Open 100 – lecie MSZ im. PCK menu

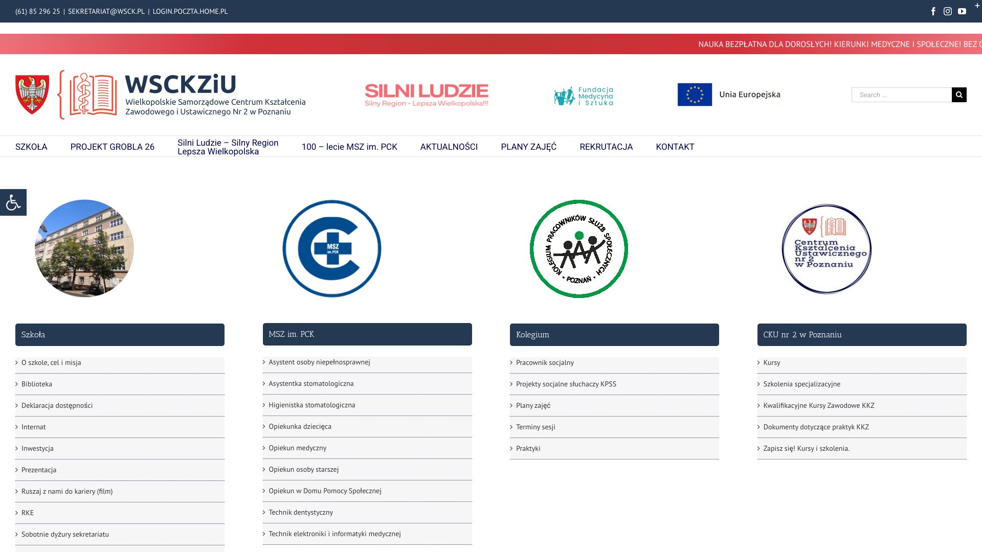pos(349,147)
